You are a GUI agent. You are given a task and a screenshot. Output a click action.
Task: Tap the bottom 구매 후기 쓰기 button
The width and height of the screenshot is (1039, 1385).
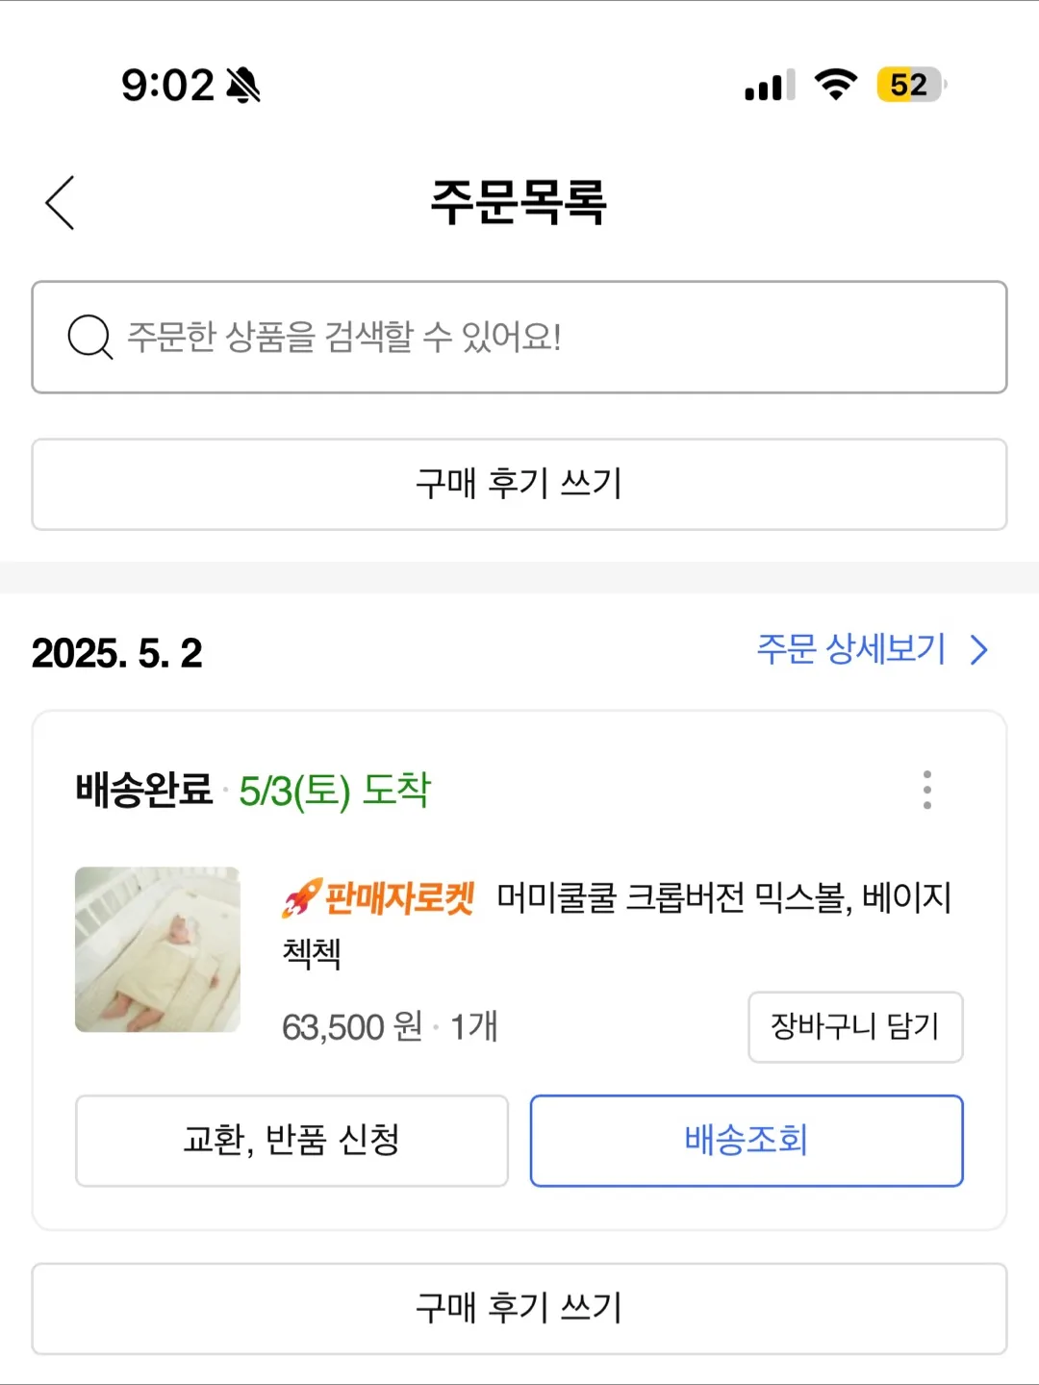coord(519,1308)
